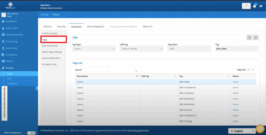
Task: Open Data Stewardship in the sidebar
Action: point(14,35)
